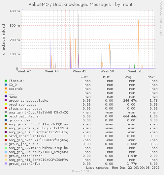Click the Week 47 axis label
Viewport: 164px width, 175px height.
[24, 71]
